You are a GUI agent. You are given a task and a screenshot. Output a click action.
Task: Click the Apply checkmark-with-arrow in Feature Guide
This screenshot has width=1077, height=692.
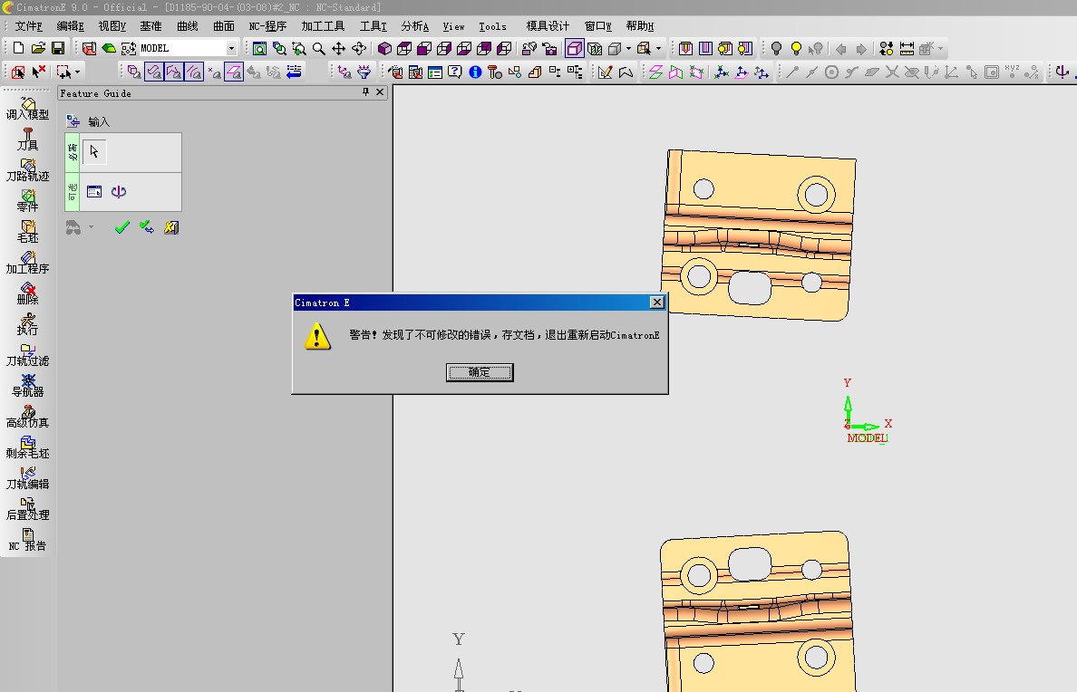(146, 227)
